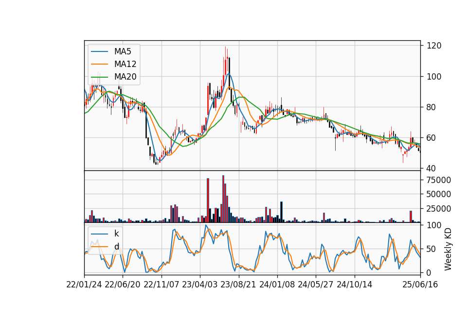Click the MA12 legend label
467x335 pixels.
click(125, 64)
